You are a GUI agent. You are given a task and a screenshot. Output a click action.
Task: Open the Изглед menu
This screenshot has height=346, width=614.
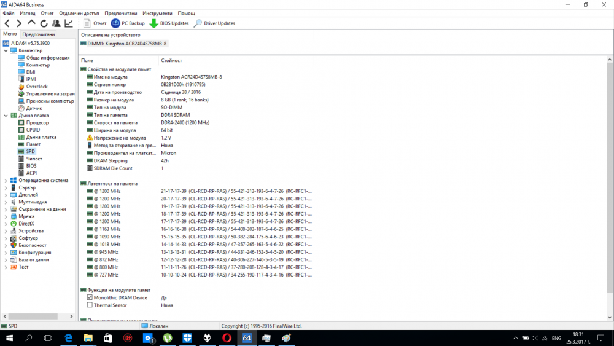(28, 14)
